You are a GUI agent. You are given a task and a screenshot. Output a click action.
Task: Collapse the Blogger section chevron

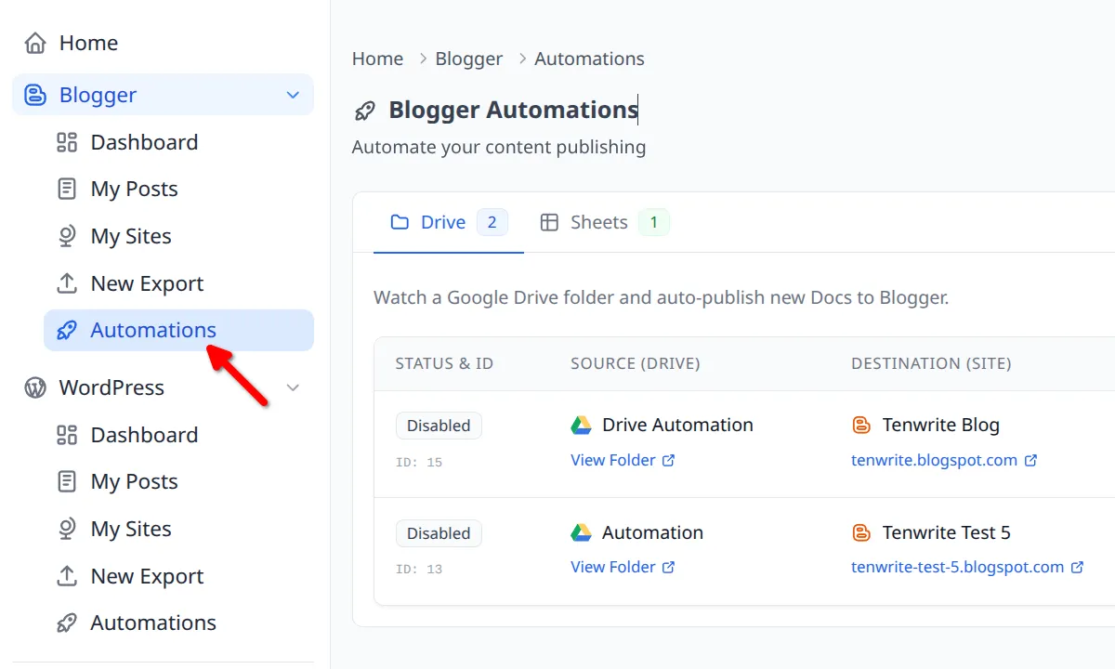tap(292, 94)
